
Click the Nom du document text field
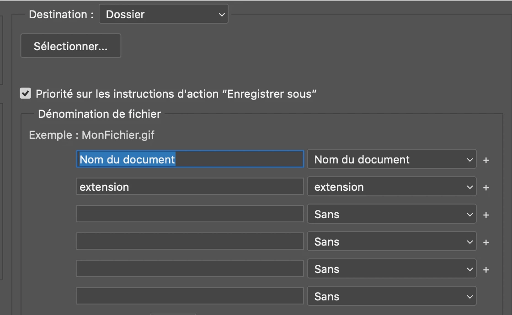pyautogui.click(x=190, y=159)
